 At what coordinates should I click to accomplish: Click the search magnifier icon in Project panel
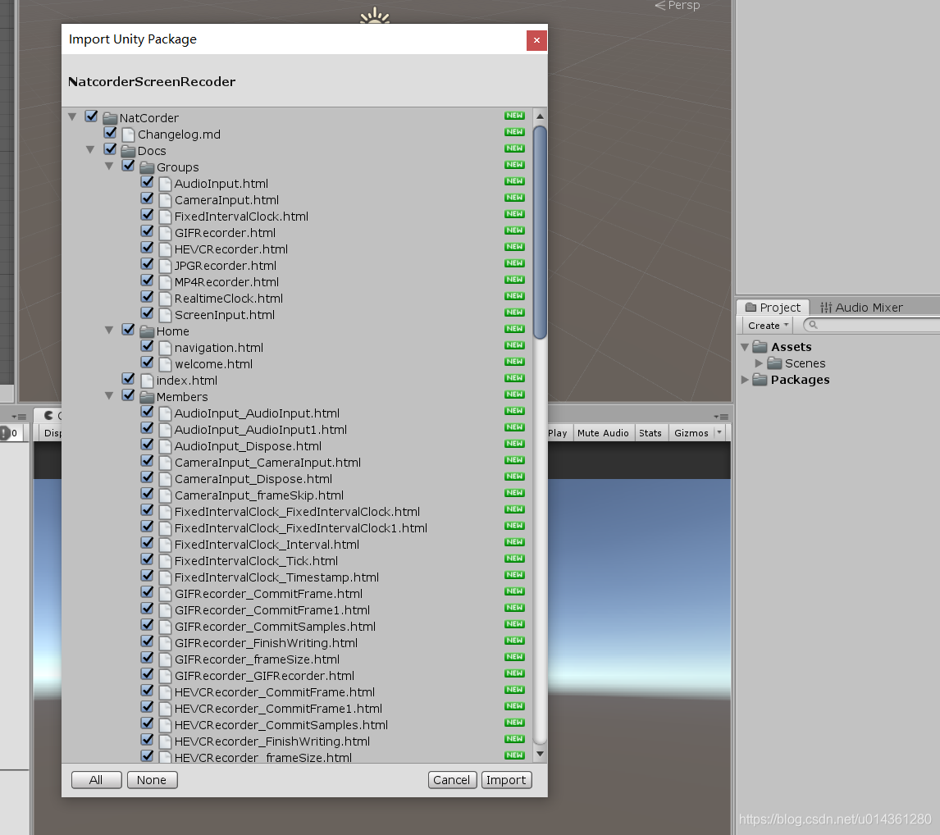(x=813, y=325)
